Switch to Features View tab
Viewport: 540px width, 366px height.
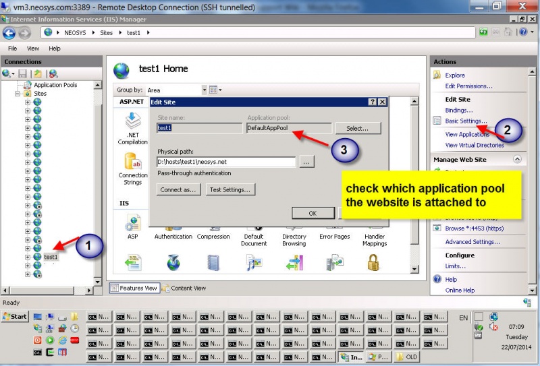click(134, 288)
